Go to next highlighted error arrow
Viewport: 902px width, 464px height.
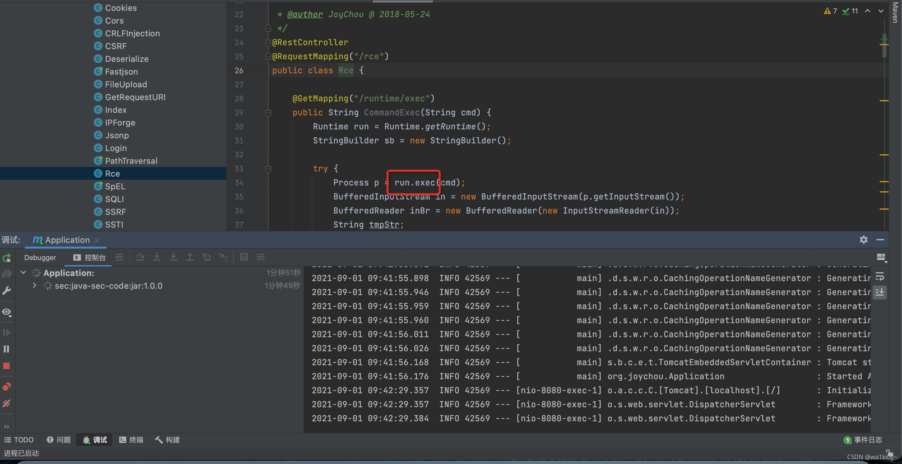click(x=880, y=11)
